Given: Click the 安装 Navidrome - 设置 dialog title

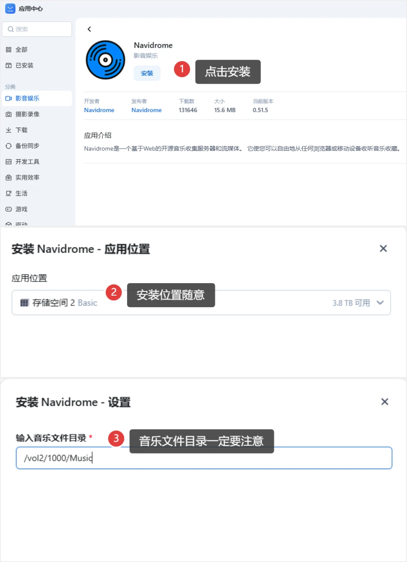Looking at the screenshot, I should point(73,402).
